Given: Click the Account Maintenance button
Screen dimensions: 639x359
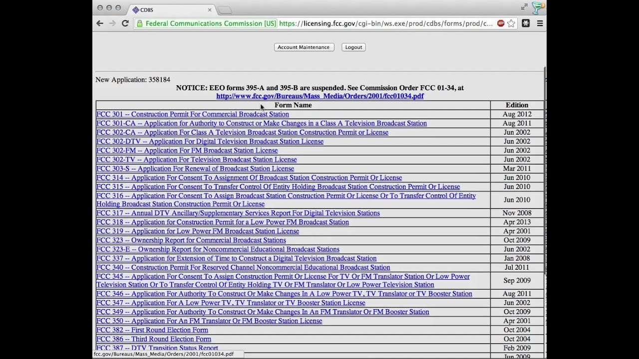Looking at the screenshot, I should [304, 47].
